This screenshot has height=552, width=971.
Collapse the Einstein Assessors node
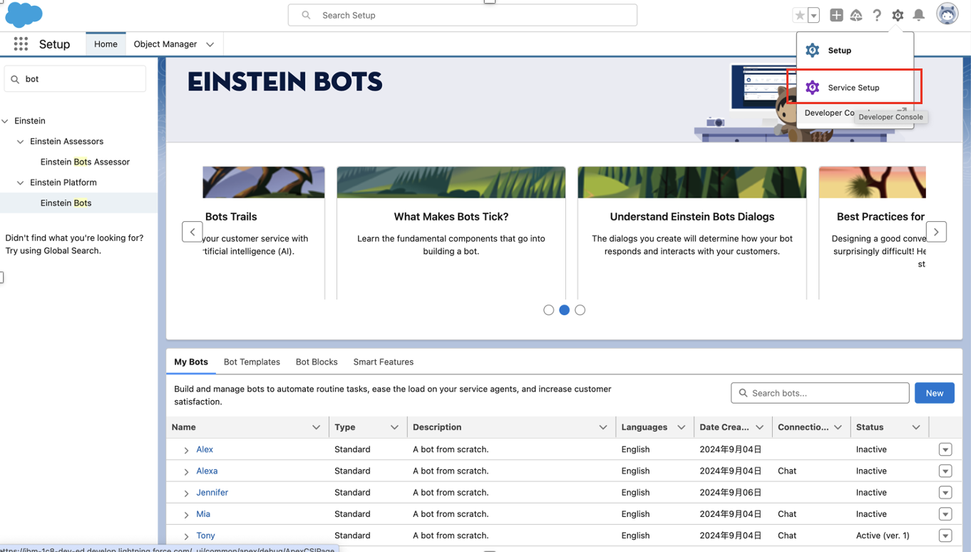click(x=21, y=142)
